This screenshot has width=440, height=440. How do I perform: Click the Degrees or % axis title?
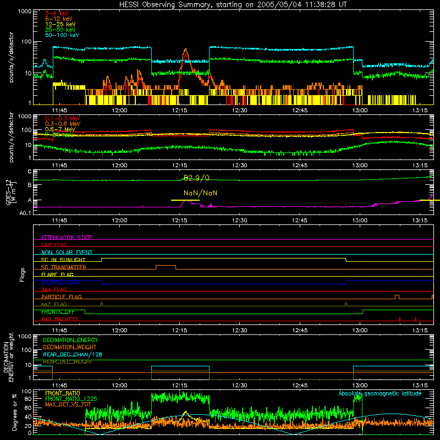tap(14, 412)
